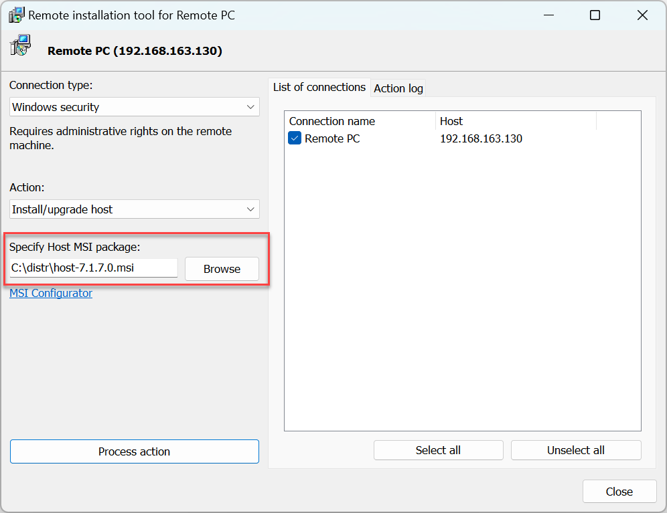
Task: Maximize the Remote installation tool window
Action: click(x=595, y=15)
